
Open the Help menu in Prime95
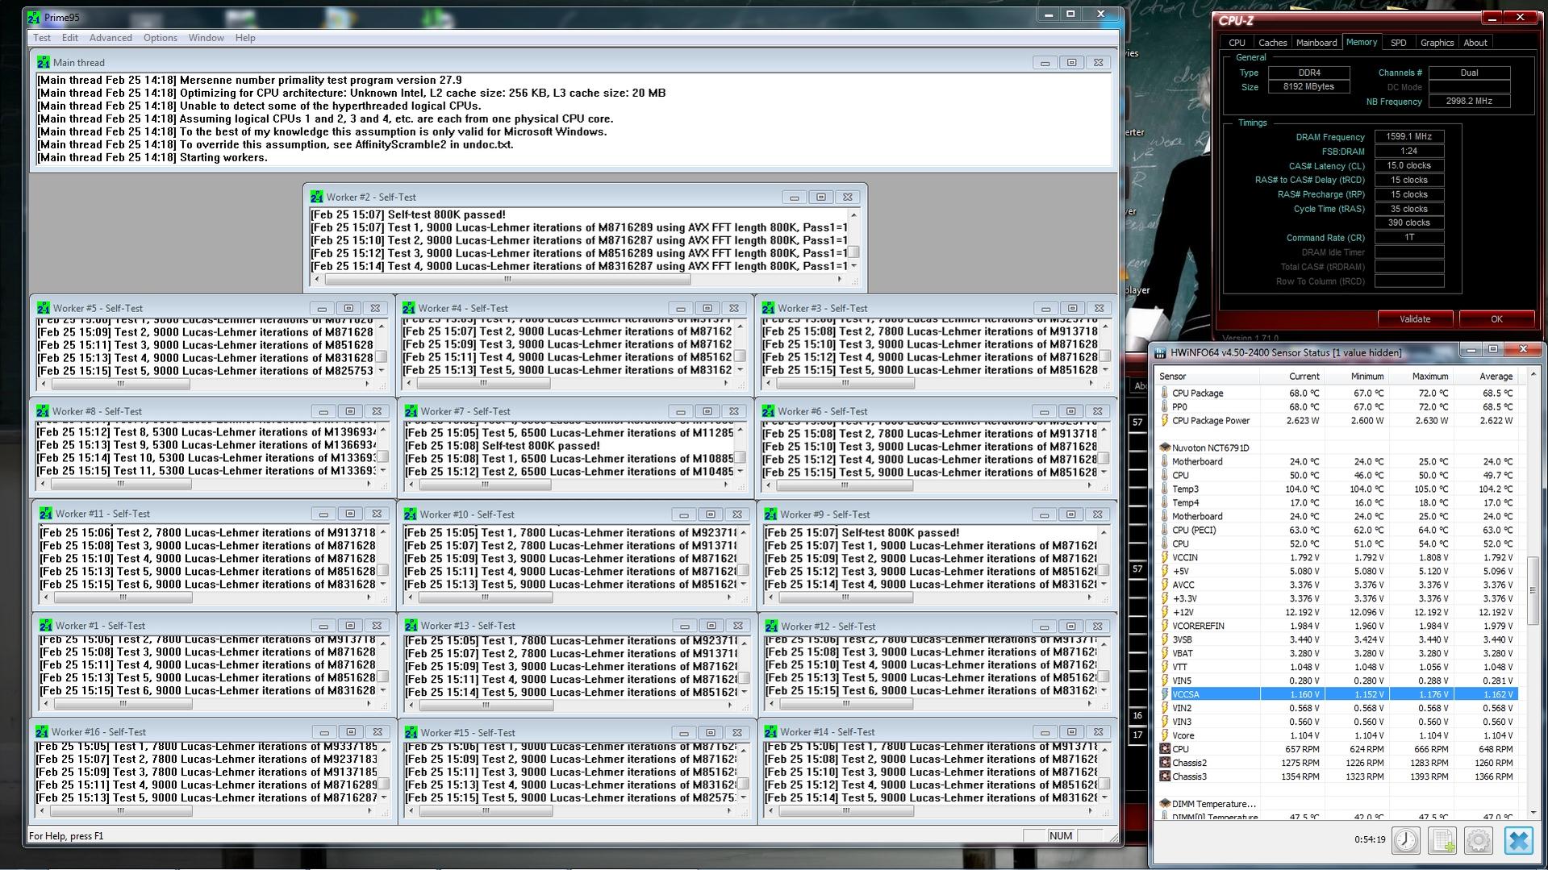(245, 38)
